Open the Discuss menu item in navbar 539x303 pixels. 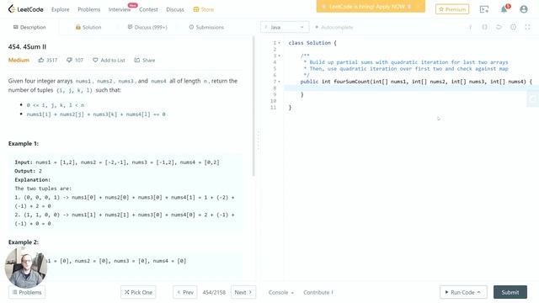[x=175, y=9]
